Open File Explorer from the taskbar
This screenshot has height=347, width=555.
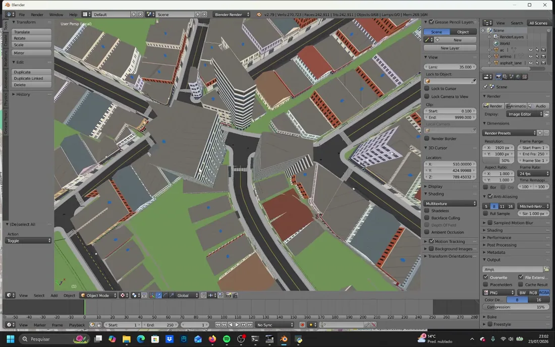(126, 339)
